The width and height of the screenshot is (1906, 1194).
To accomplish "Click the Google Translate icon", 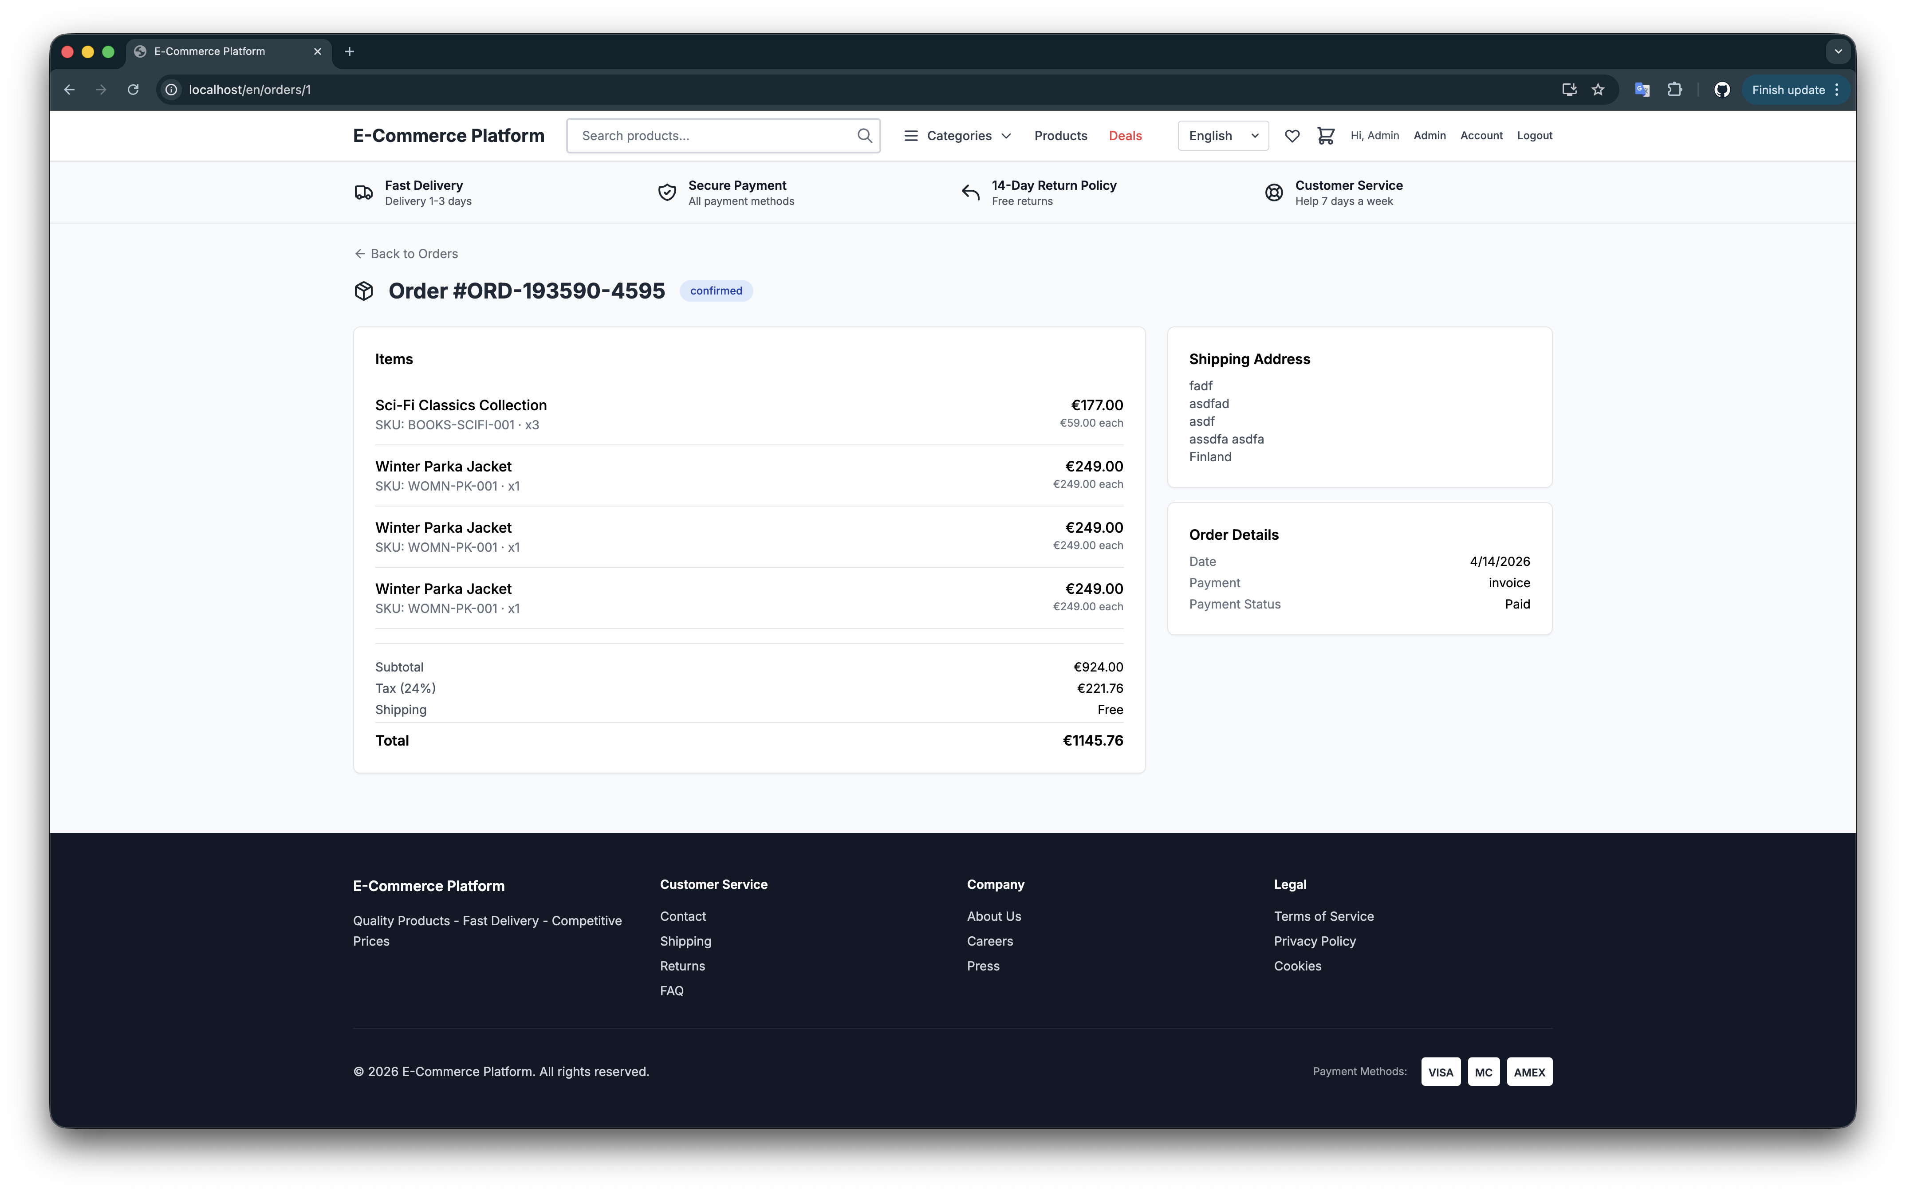I will coord(1642,90).
